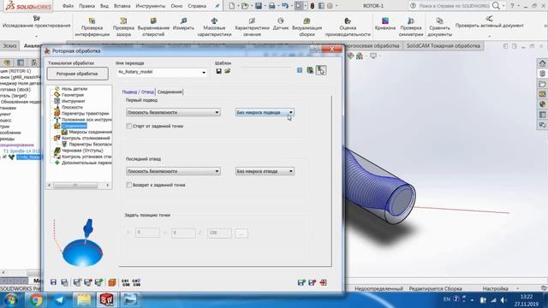
Task: Switch to the Соединения tab
Action: coord(170,92)
